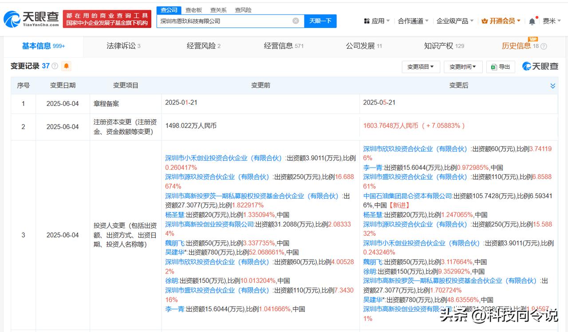Click the 变更记录 37 section heading

click(x=30, y=66)
